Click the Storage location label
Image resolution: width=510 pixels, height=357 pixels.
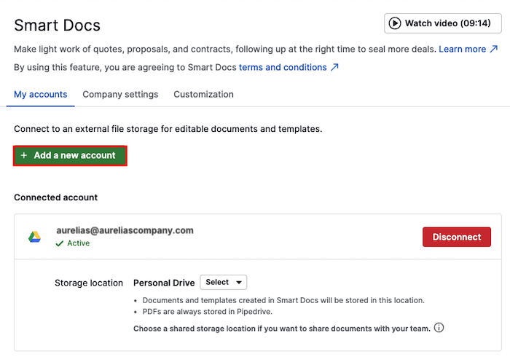pos(89,283)
